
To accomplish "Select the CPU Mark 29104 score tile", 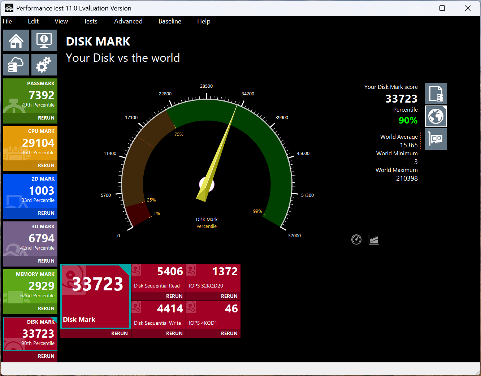I will [x=30, y=143].
